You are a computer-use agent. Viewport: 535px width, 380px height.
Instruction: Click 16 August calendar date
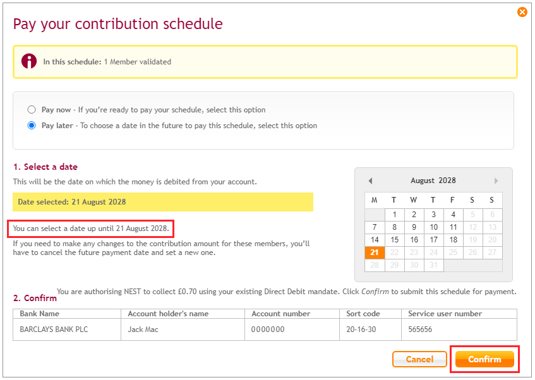(x=414, y=240)
